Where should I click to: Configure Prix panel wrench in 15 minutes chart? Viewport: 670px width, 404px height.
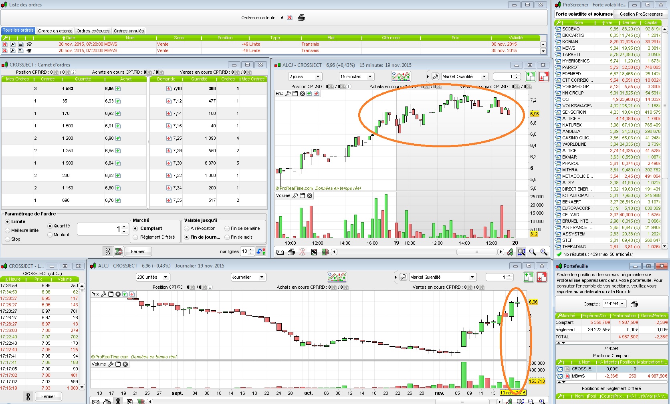tap(288, 94)
